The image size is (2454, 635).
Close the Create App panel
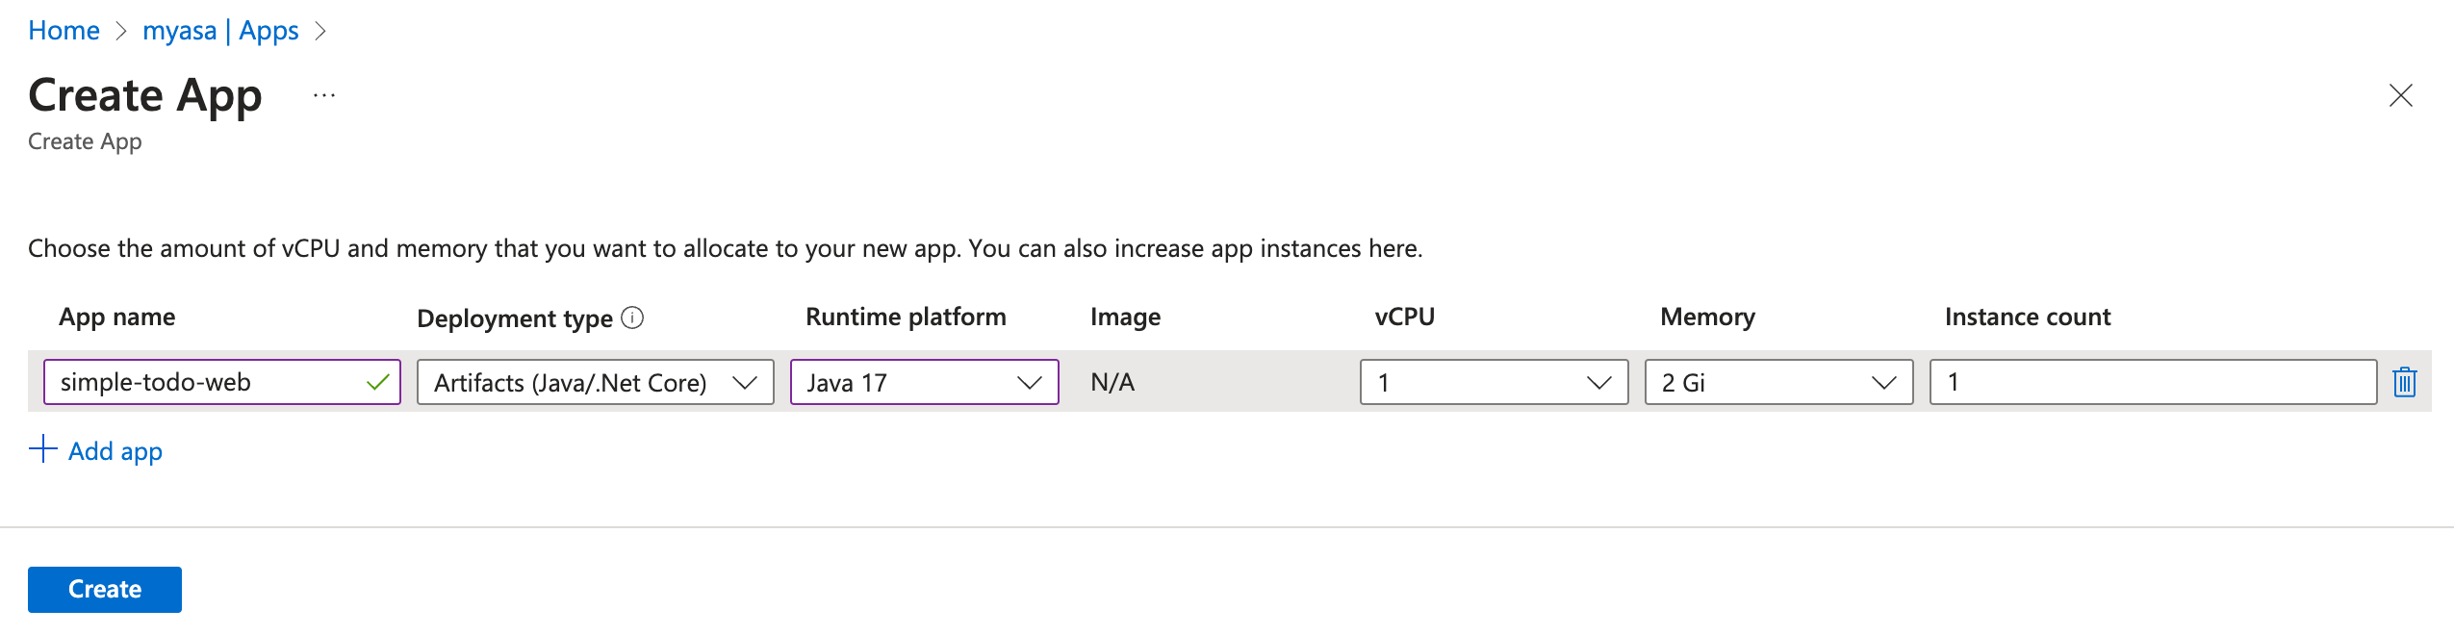2400,95
